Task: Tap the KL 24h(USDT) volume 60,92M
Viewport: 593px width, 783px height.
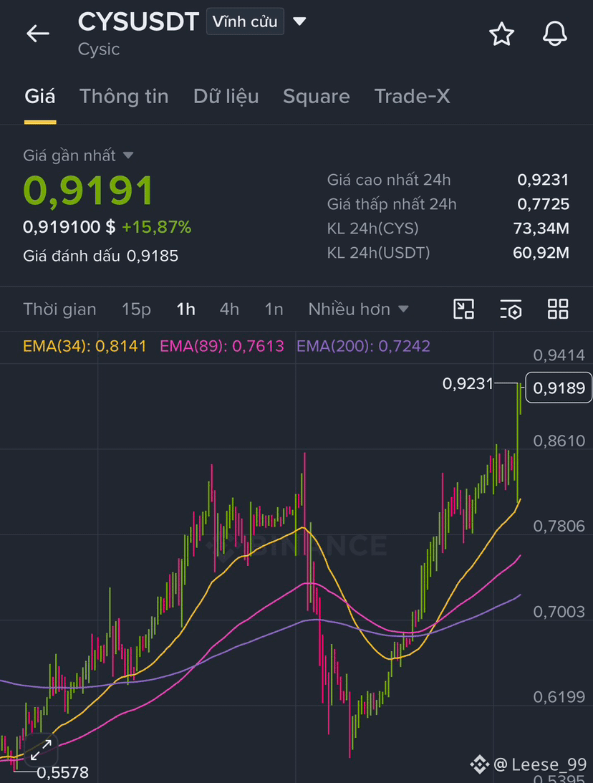Action: tap(541, 253)
